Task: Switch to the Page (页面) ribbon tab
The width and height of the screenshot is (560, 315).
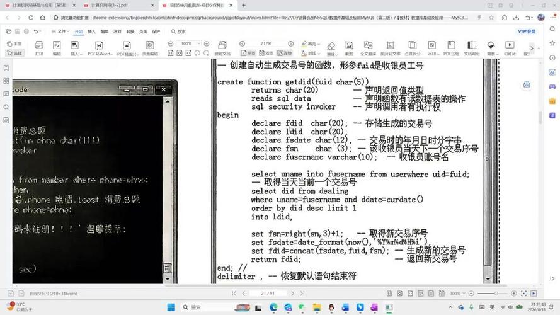Action: (143, 31)
